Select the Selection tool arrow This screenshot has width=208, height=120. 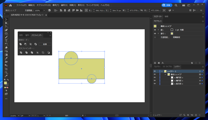6,20
